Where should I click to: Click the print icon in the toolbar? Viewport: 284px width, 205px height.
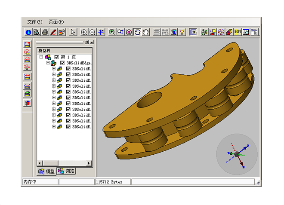[x=45, y=32]
